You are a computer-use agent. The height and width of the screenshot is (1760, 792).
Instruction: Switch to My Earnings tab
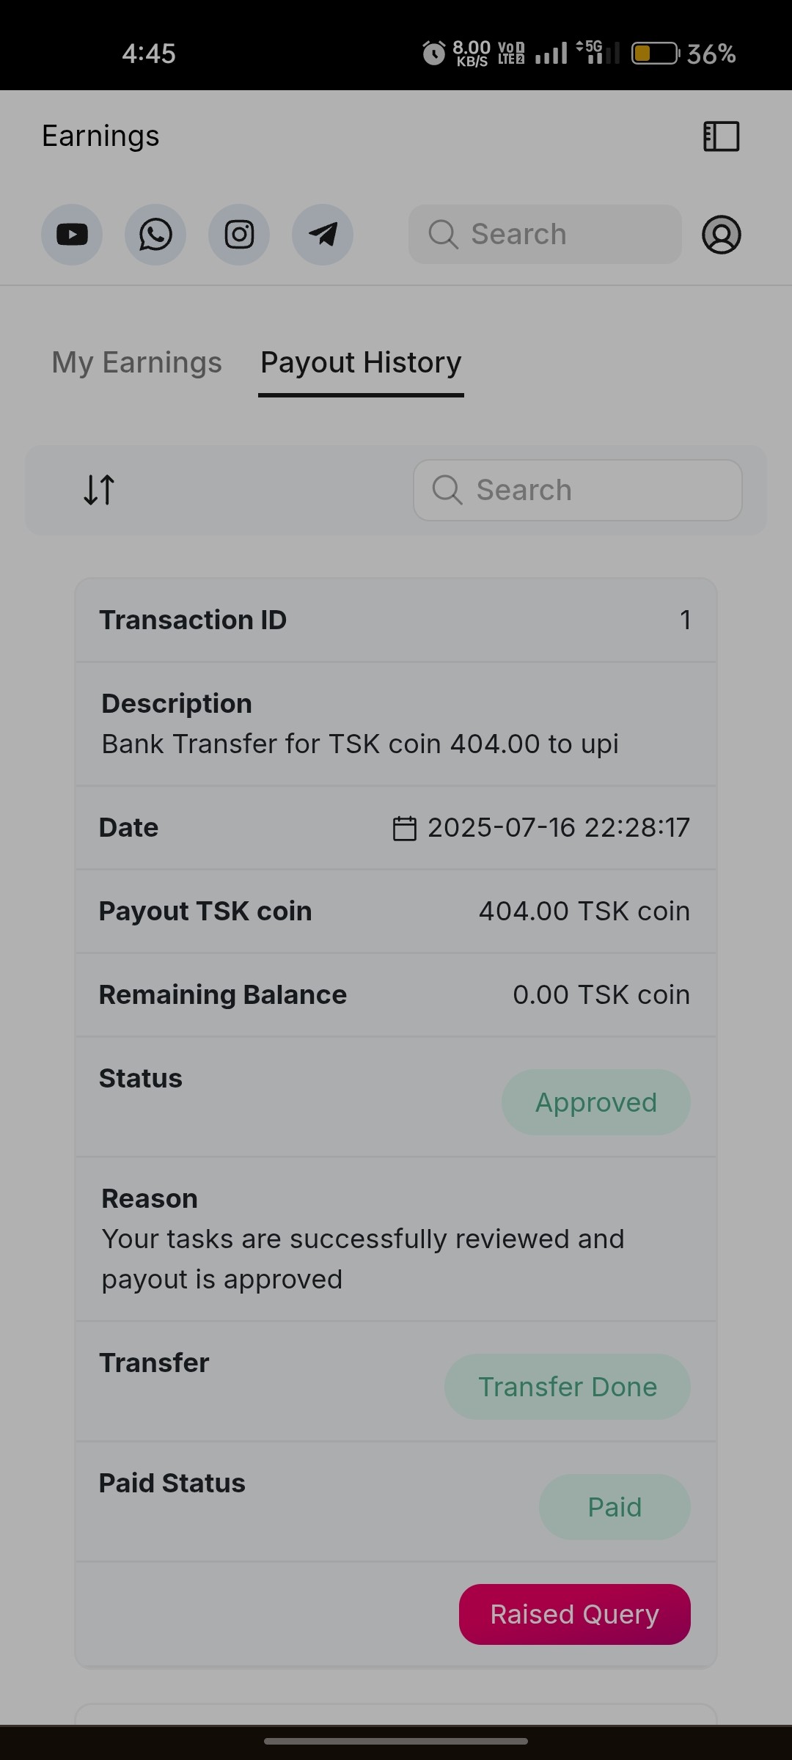(x=136, y=362)
